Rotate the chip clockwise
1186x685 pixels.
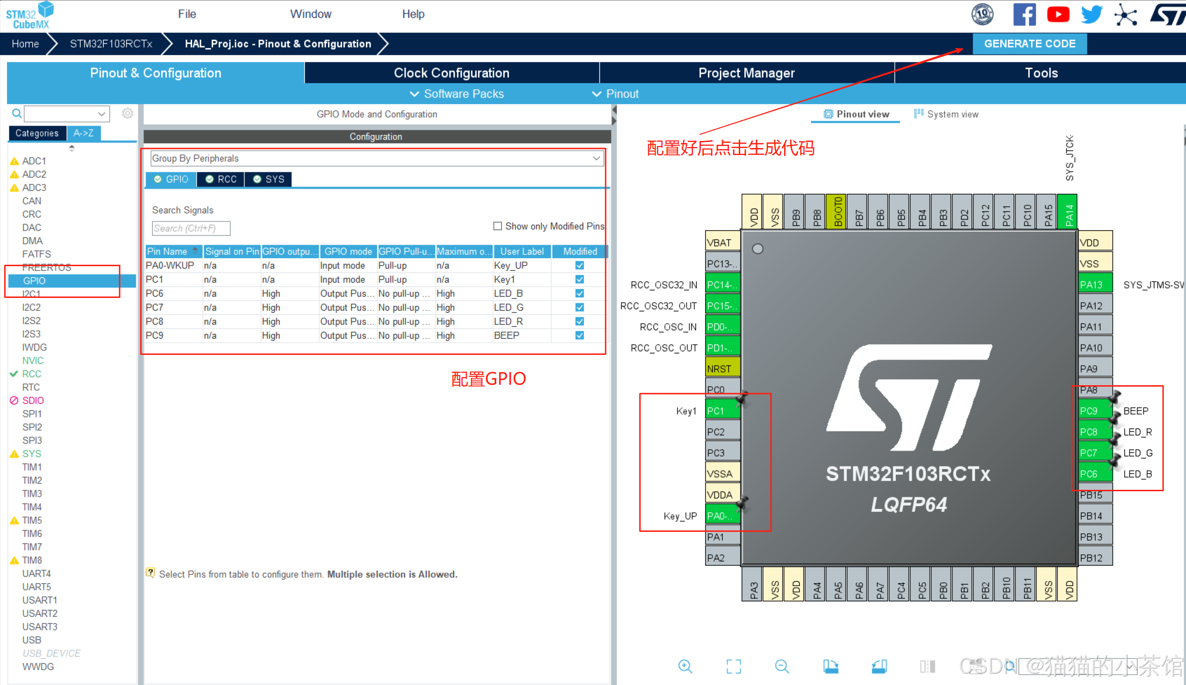[x=830, y=666]
